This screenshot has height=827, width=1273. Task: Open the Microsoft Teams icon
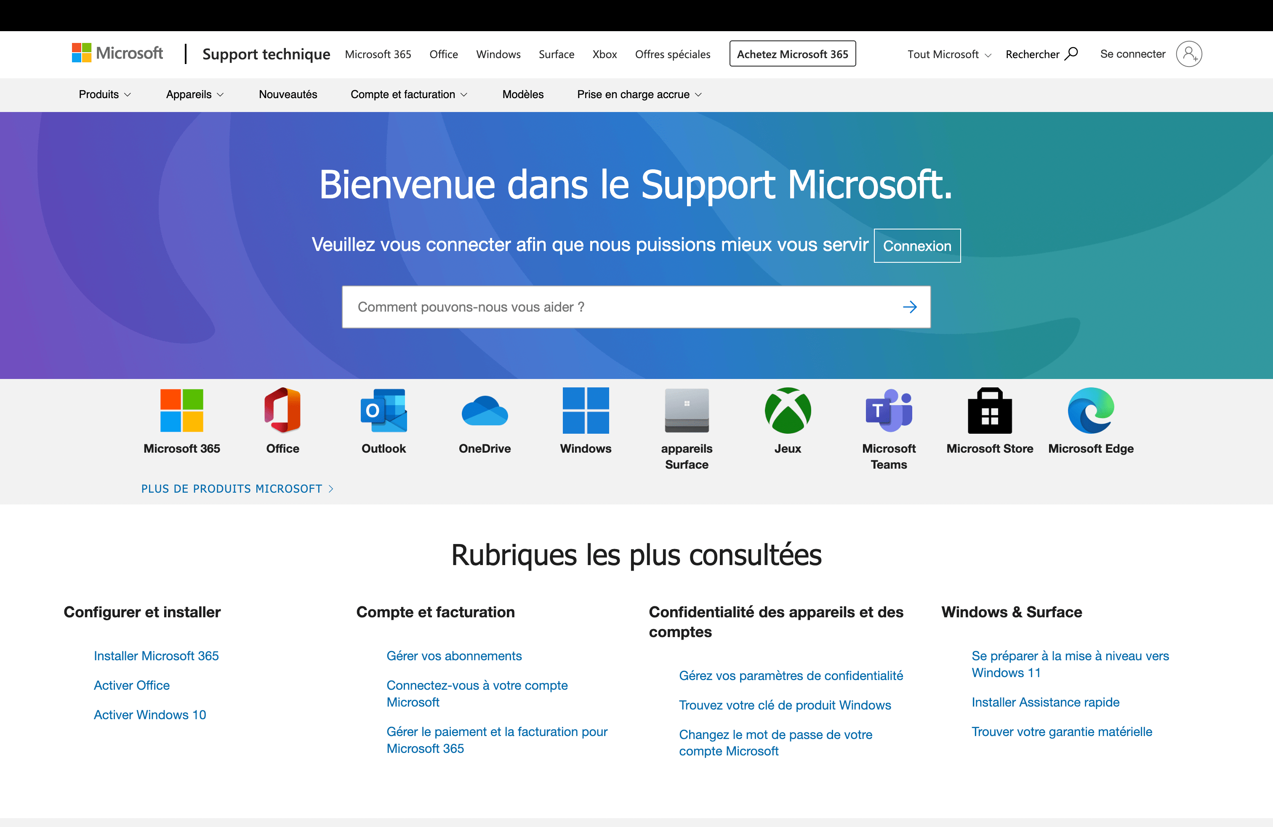tap(888, 410)
